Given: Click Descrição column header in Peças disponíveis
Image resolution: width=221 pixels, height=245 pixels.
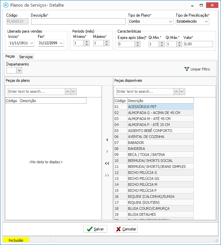Looking at the screenshot, I should [x=160, y=101].
